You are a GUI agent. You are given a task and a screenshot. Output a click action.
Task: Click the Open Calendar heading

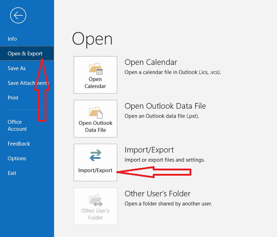(151, 62)
